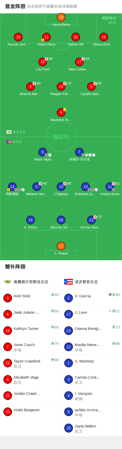Tap Lita Frost's number 15 badge
The width and height of the screenshot is (122, 449).
coord(42,62)
